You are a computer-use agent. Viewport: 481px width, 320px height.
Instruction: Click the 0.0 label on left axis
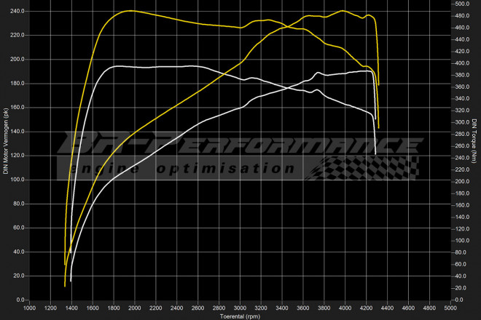click(20, 300)
